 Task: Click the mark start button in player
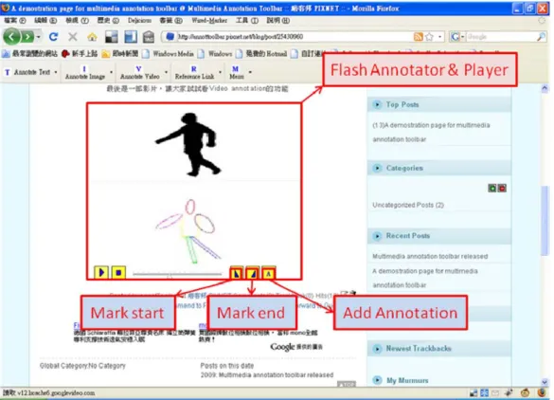pyautogui.click(x=237, y=273)
